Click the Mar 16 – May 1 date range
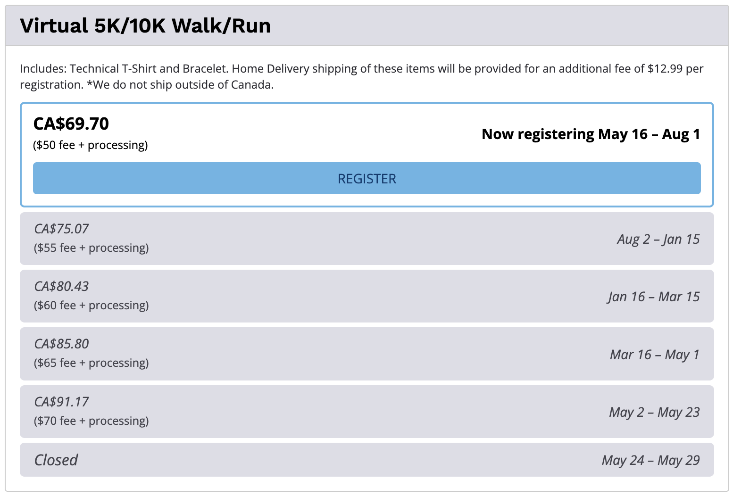The height and width of the screenshot is (496, 733). [655, 355]
